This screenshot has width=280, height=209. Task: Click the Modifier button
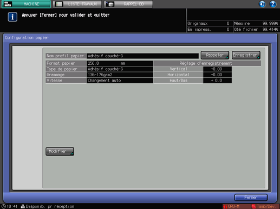[60, 151]
